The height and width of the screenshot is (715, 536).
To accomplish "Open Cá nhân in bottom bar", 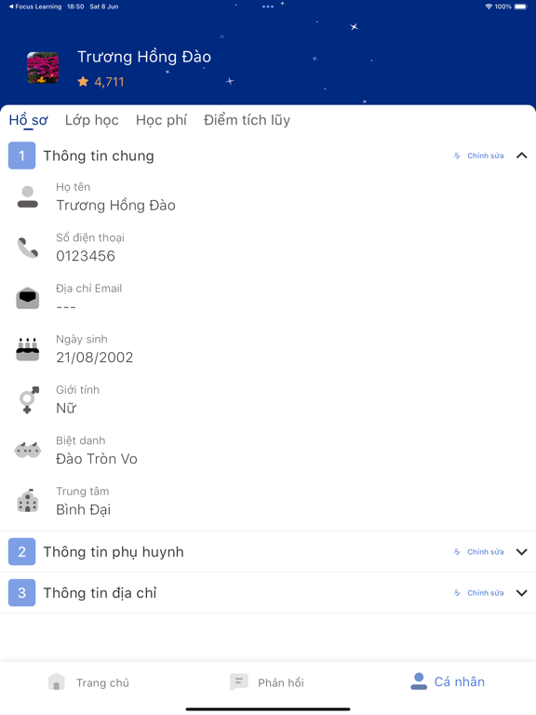I will [448, 681].
